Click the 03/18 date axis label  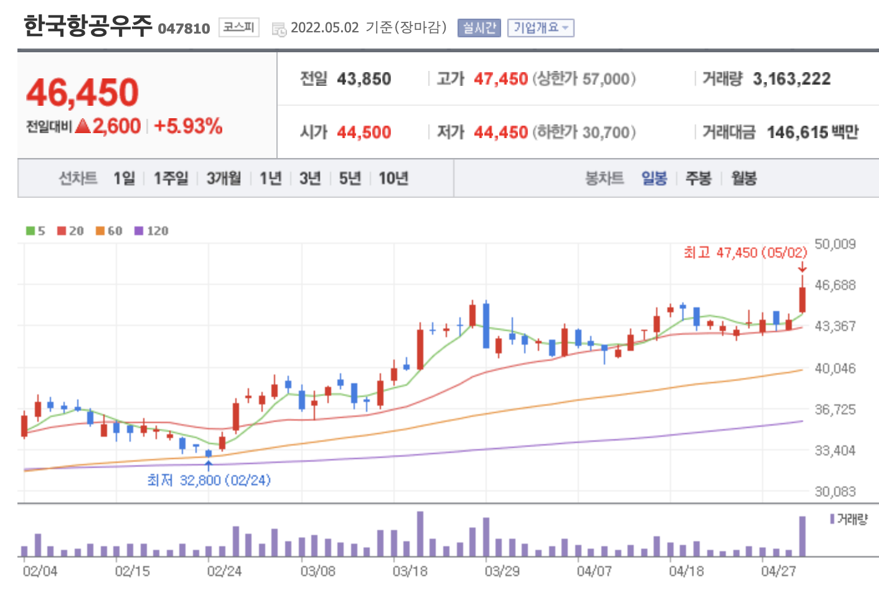tap(410, 571)
